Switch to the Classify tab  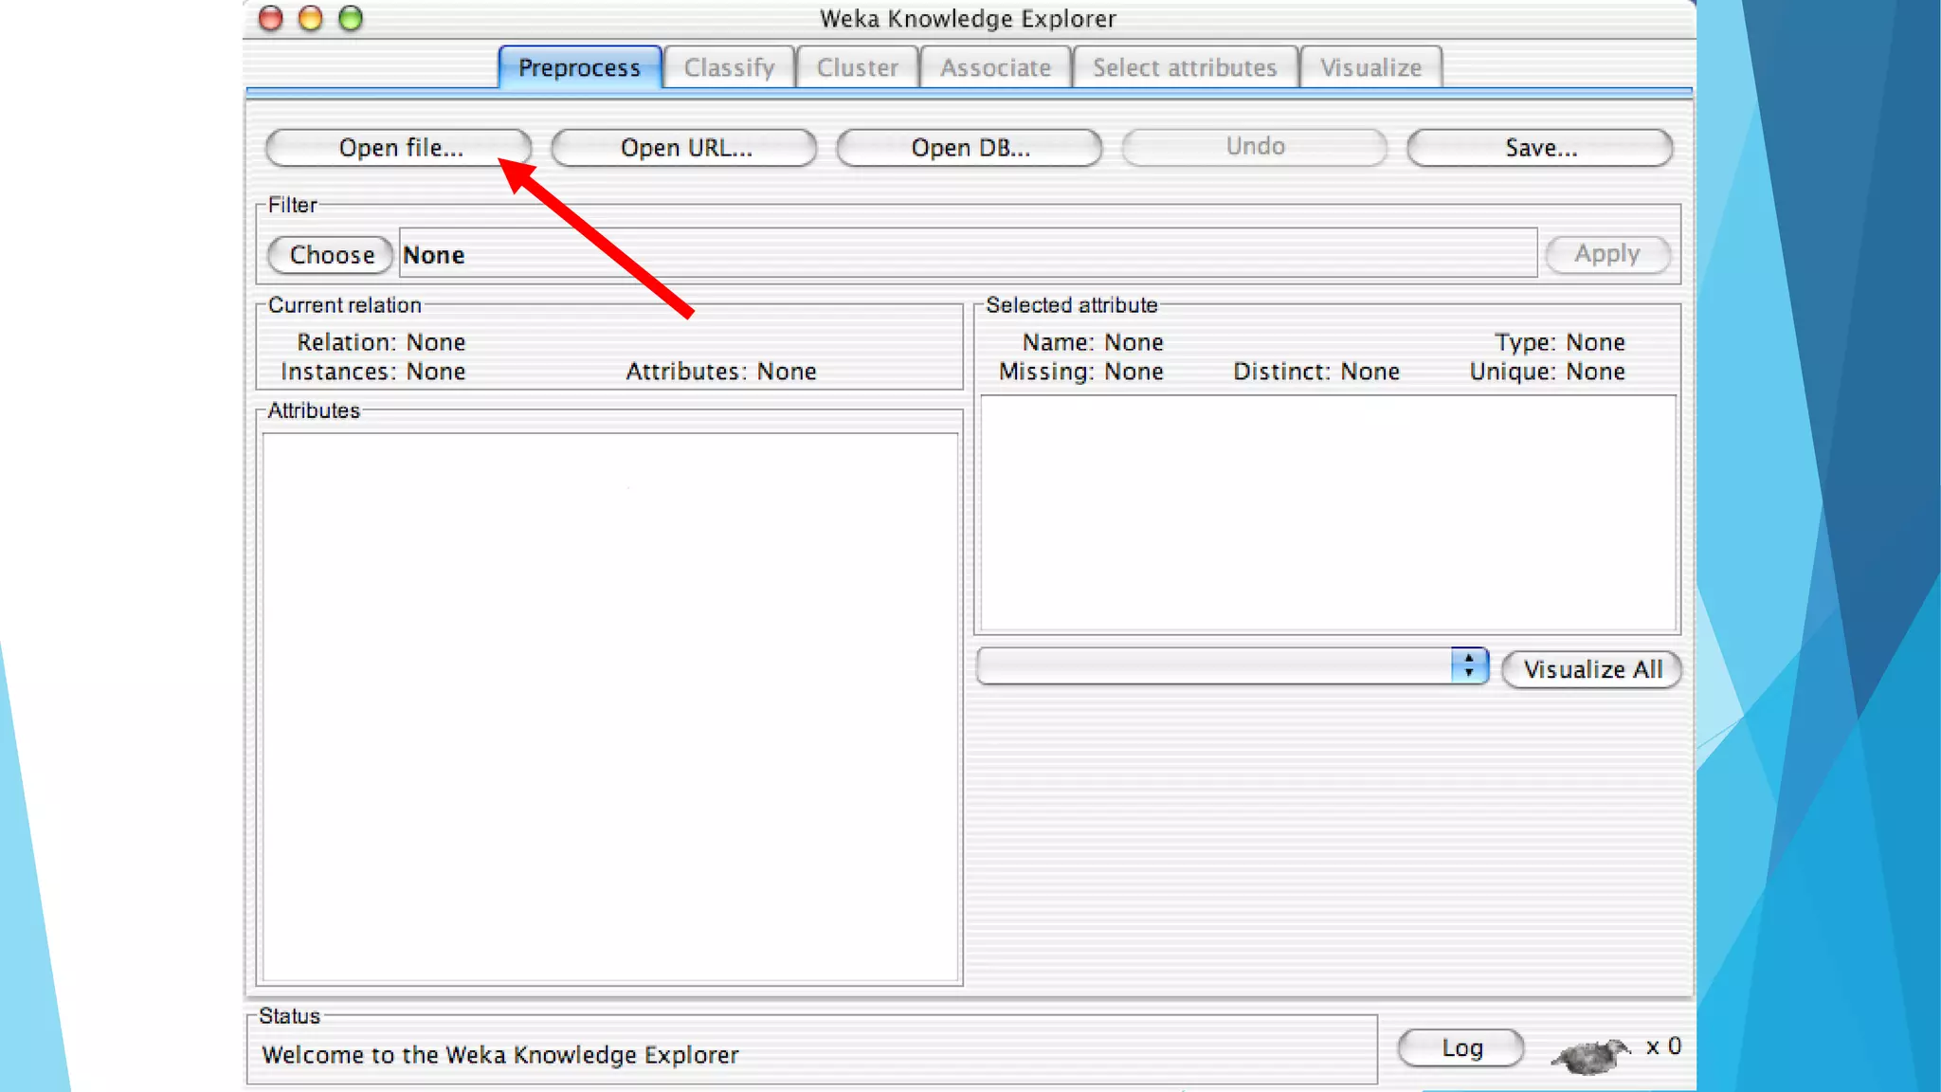point(729,68)
